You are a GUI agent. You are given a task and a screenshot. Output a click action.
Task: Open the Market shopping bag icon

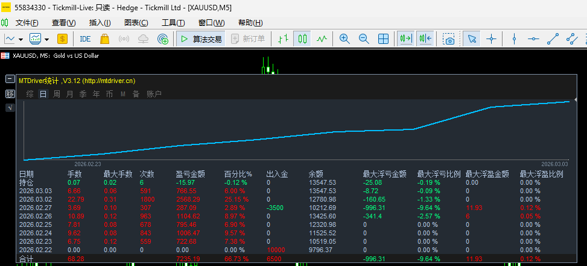click(104, 39)
